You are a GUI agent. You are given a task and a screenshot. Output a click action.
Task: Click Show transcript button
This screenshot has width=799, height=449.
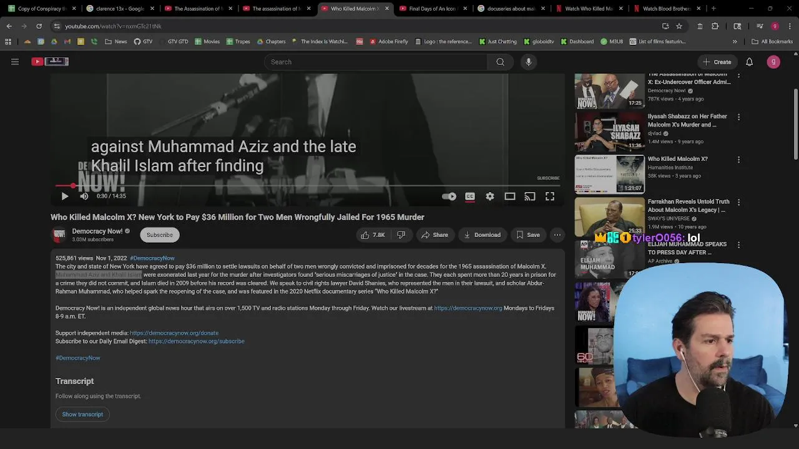point(82,414)
